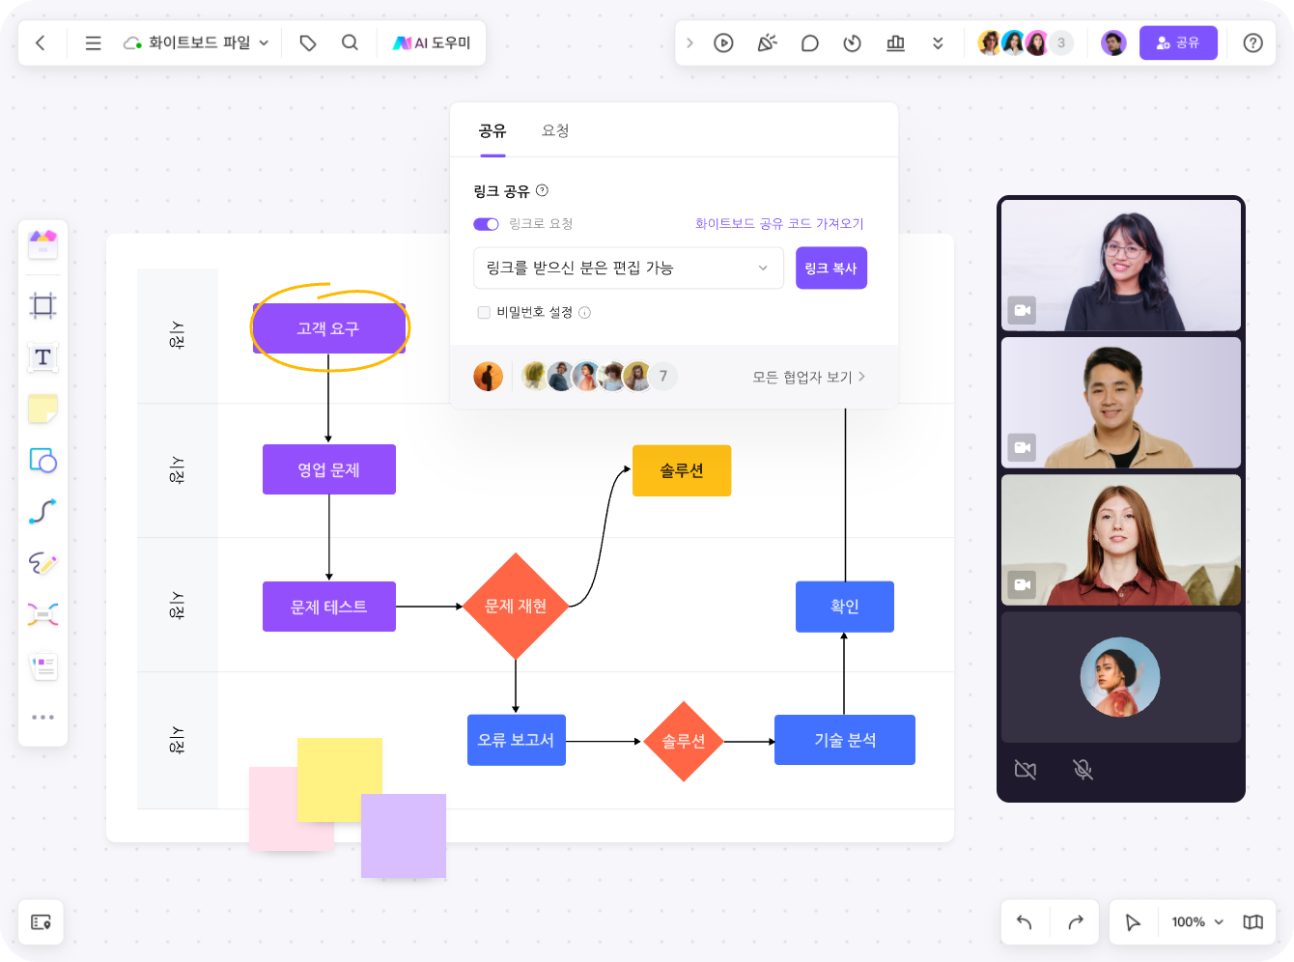Image resolution: width=1294 pixels, height=962 pixels.
Task: Open the 100% zoom level dropdown
Action: pos(1197,922)
